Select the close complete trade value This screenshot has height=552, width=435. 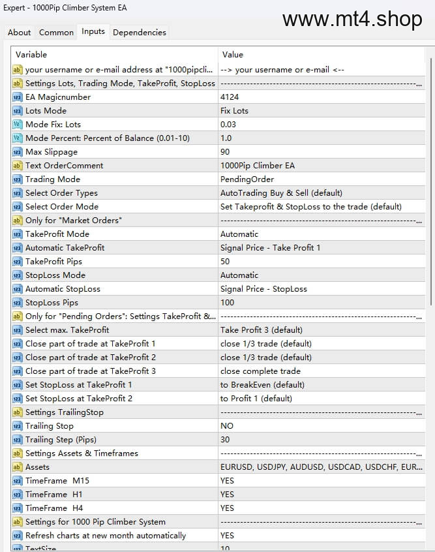[x=322, y=371]
